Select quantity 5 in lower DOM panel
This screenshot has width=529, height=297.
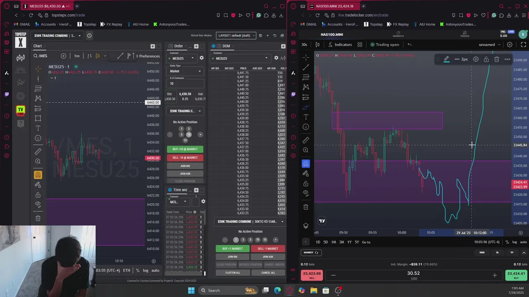pos(250,240)
